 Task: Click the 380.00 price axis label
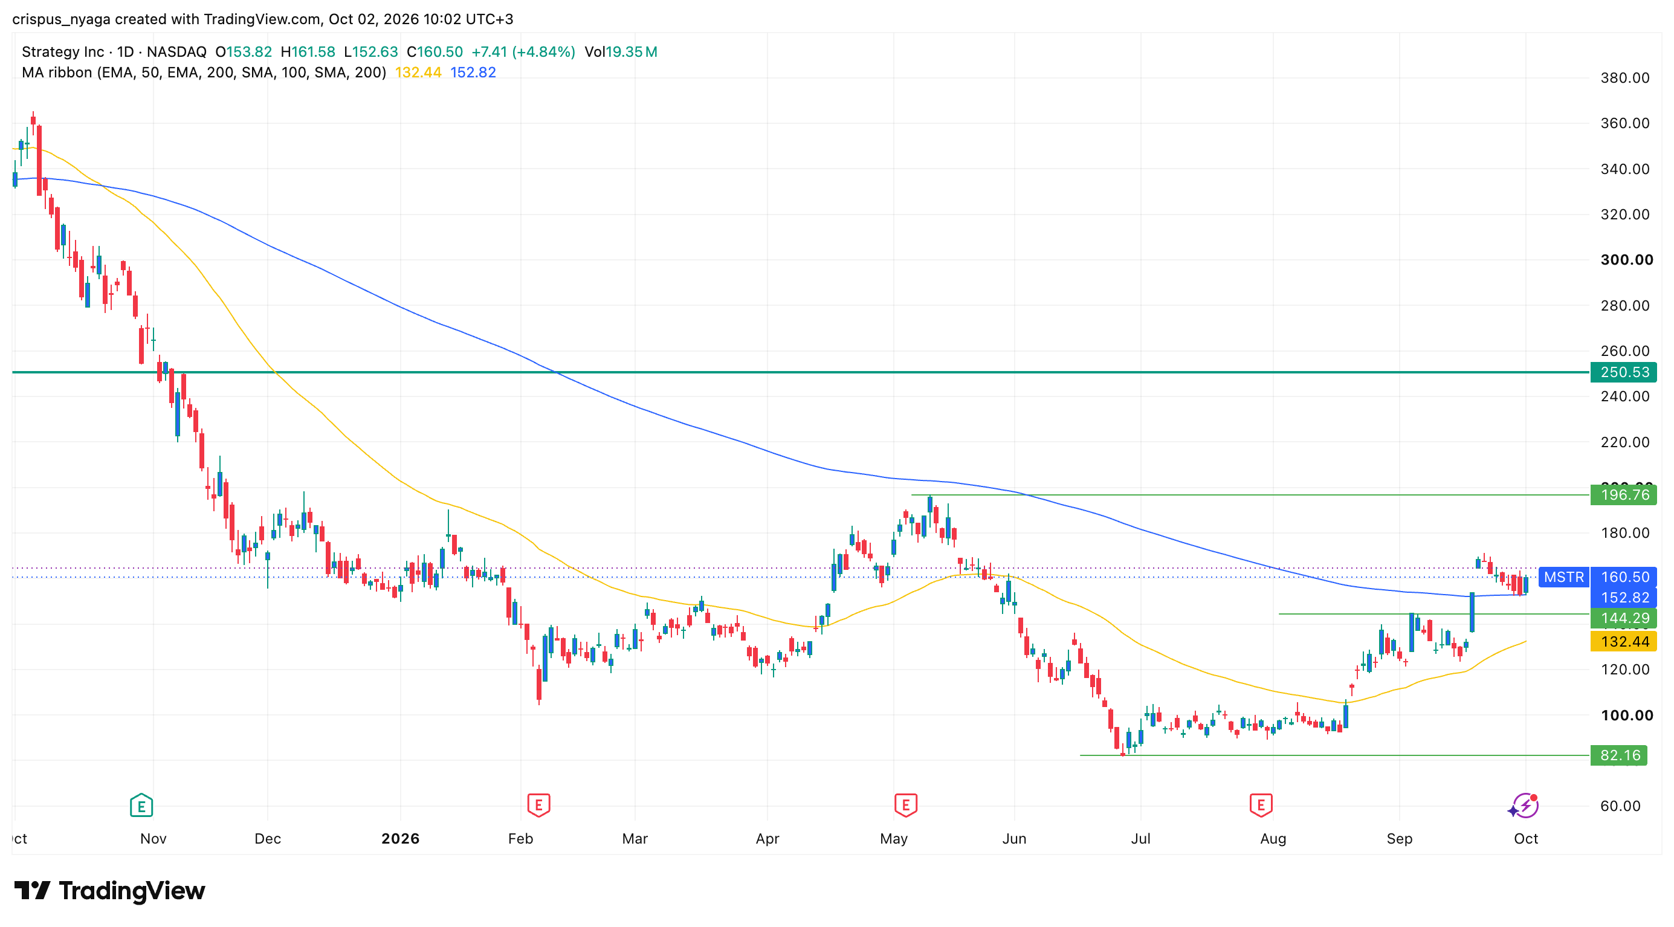point(1624,78)
